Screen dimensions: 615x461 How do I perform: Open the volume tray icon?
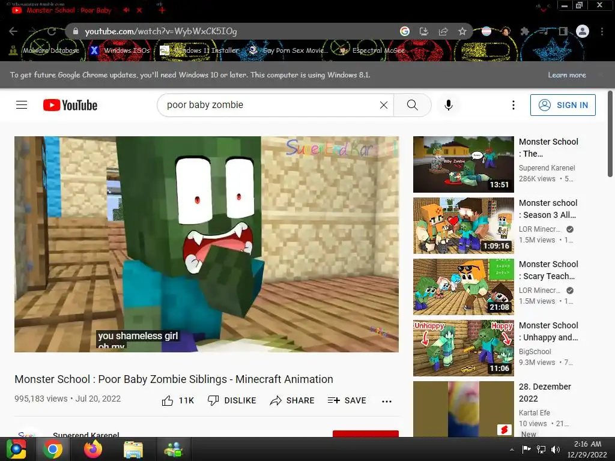(x=556, y=450)
